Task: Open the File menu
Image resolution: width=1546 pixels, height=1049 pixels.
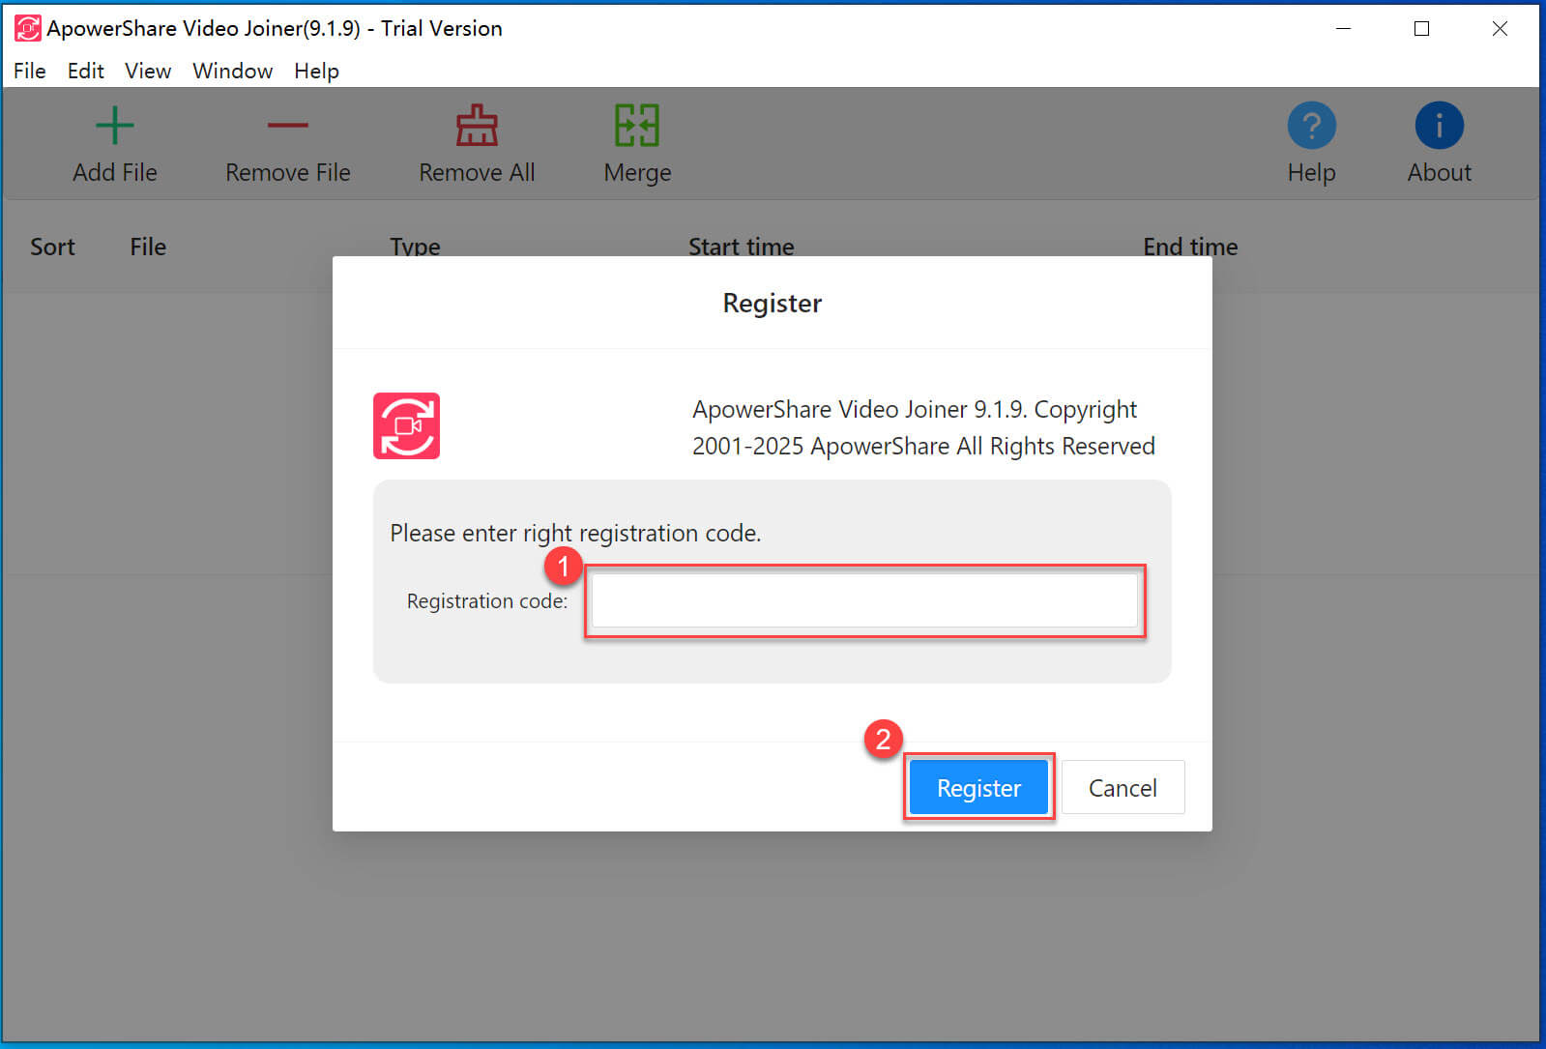Action: [x=30, y=71]
